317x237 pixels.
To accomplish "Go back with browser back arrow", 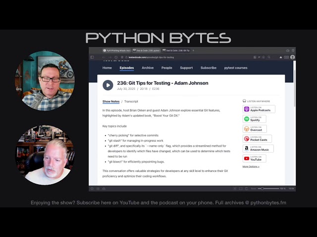I will 104,57.
